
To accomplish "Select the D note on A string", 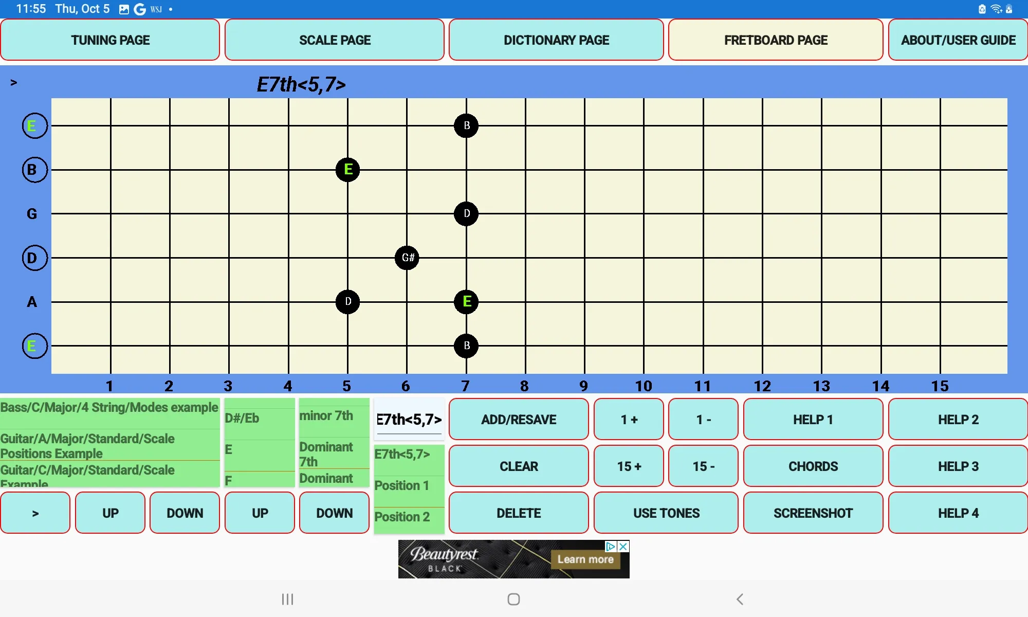I will 347,301.
